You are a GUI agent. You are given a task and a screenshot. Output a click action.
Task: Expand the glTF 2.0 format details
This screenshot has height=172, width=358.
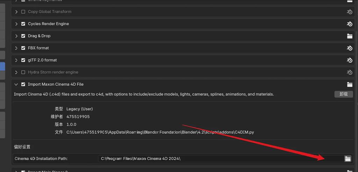[16, 60]
